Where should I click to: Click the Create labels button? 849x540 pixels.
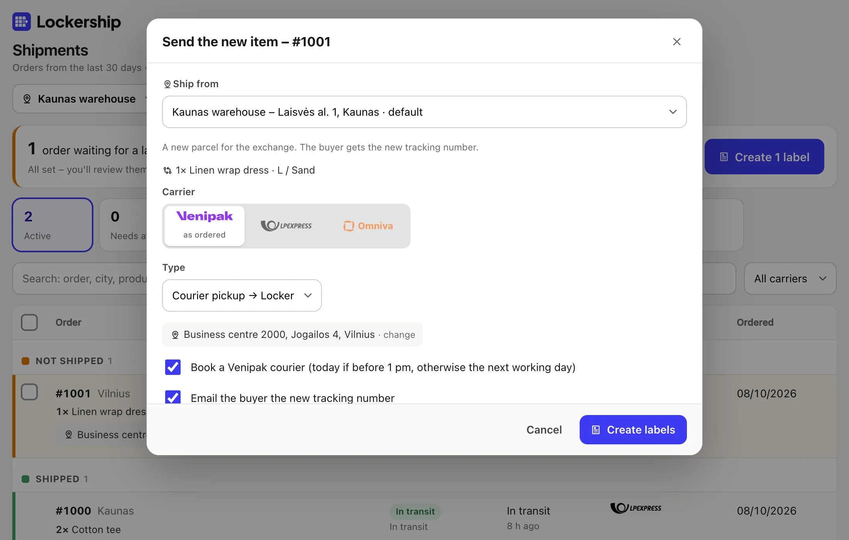633,430
